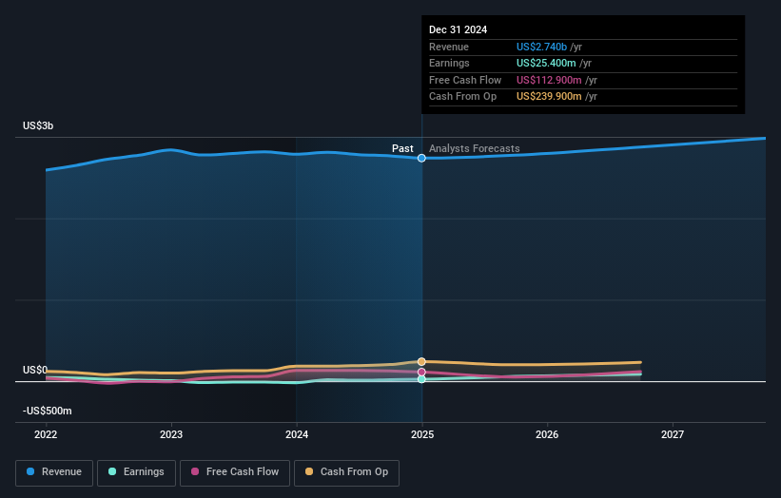Toggle the Earnings legend series

(136, 472)
